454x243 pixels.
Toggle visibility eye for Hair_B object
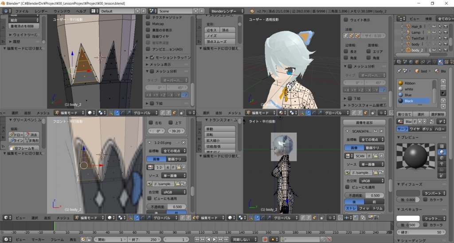tap(434, 26)
